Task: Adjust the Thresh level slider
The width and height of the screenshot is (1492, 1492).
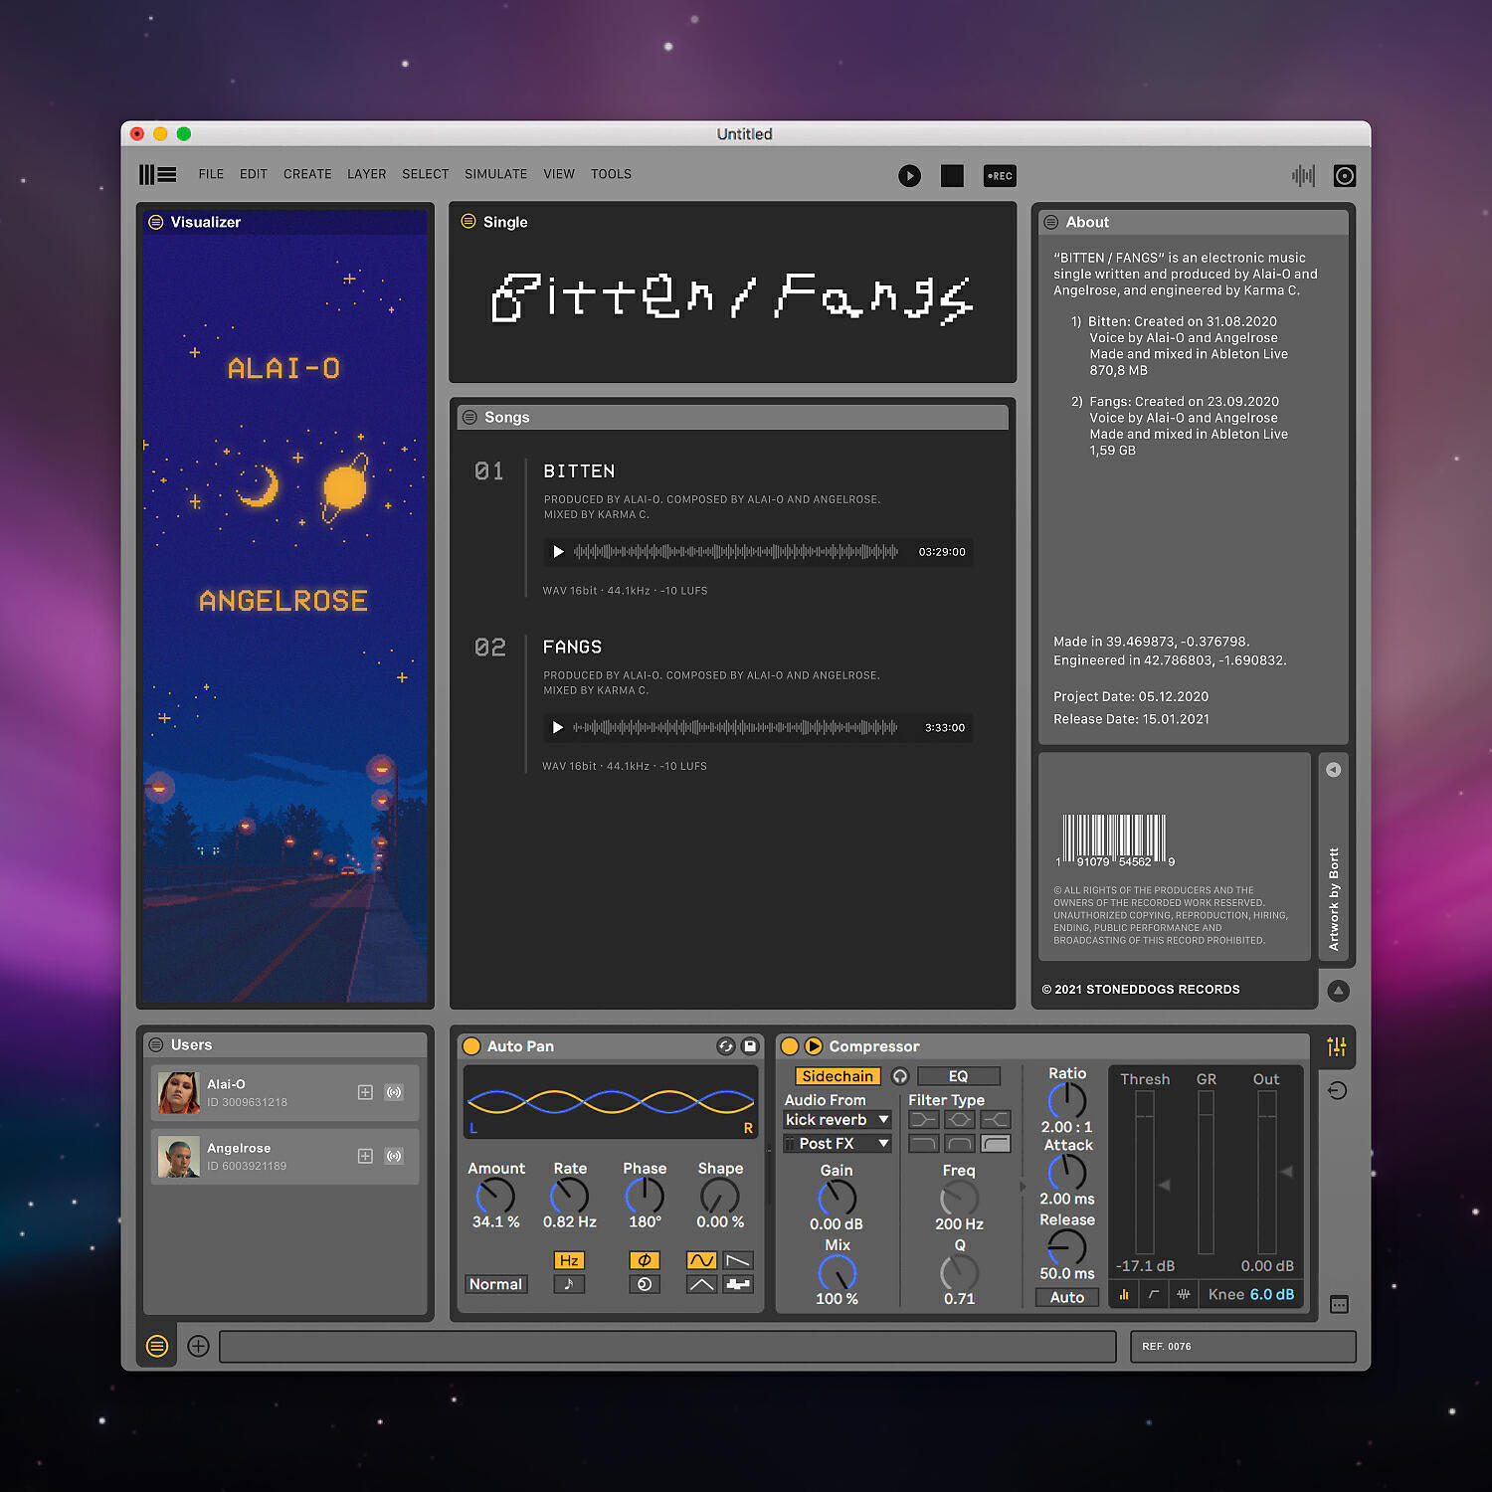Action: click(1145, 1172)
